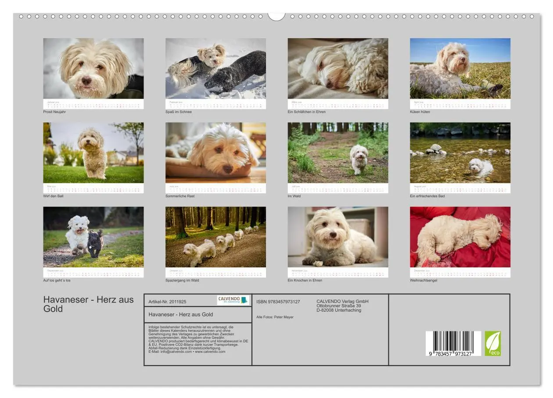Screen dimensions: 553x398
Task: Select the green eco leaf icon
Action: click(x=494, y=343)
